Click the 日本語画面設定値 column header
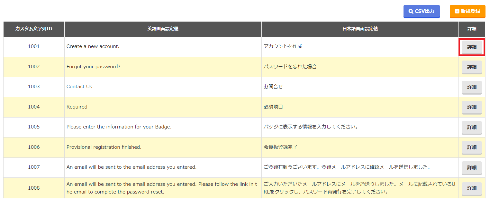This screenshot has width=490, height=199. (360, 29)
